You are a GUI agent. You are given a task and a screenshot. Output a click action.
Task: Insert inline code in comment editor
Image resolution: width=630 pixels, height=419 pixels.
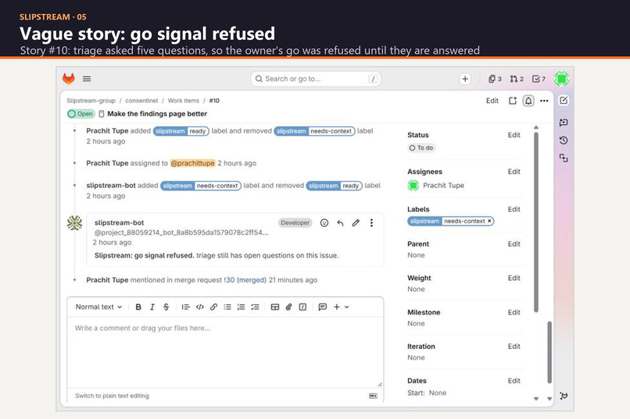[199, 307]
